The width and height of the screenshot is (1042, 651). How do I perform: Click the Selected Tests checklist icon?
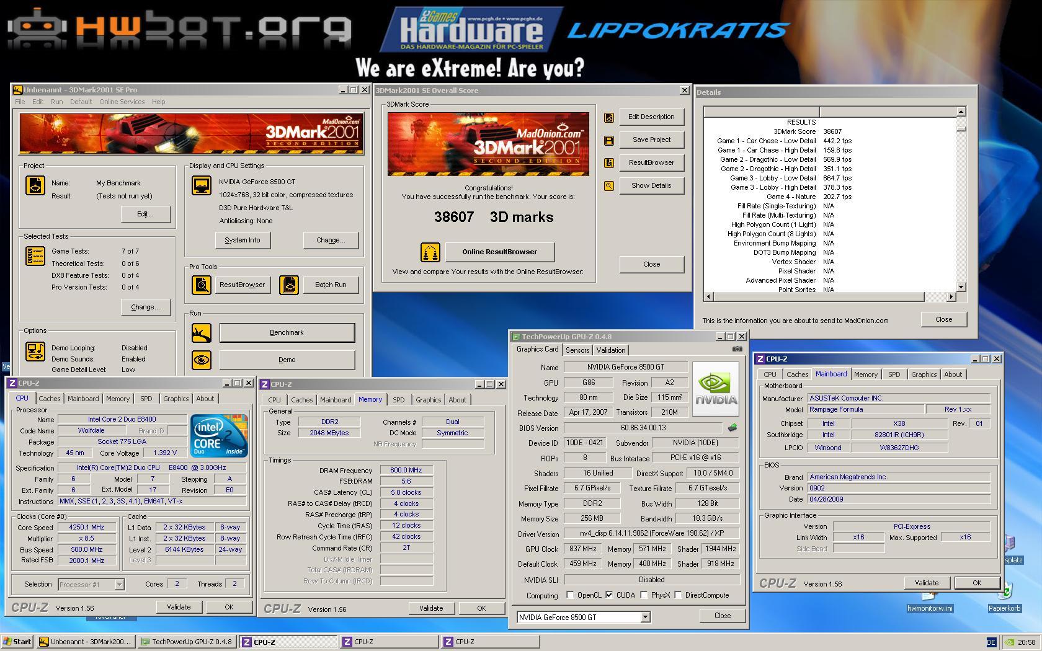[35, 255]
